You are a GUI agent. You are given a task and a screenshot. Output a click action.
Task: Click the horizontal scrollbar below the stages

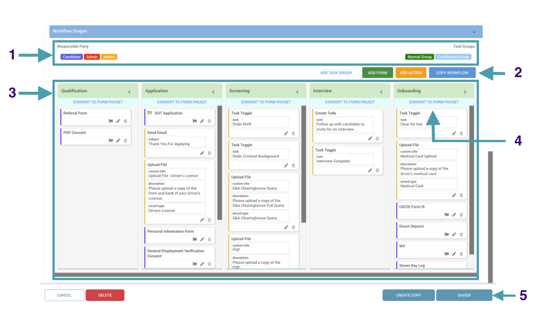pyautogui.click(x=266, y=275)
